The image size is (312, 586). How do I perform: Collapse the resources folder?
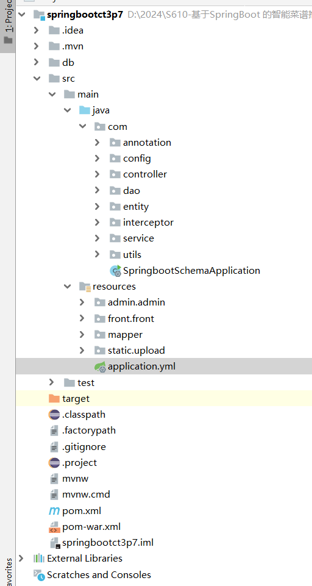point(67,287)
